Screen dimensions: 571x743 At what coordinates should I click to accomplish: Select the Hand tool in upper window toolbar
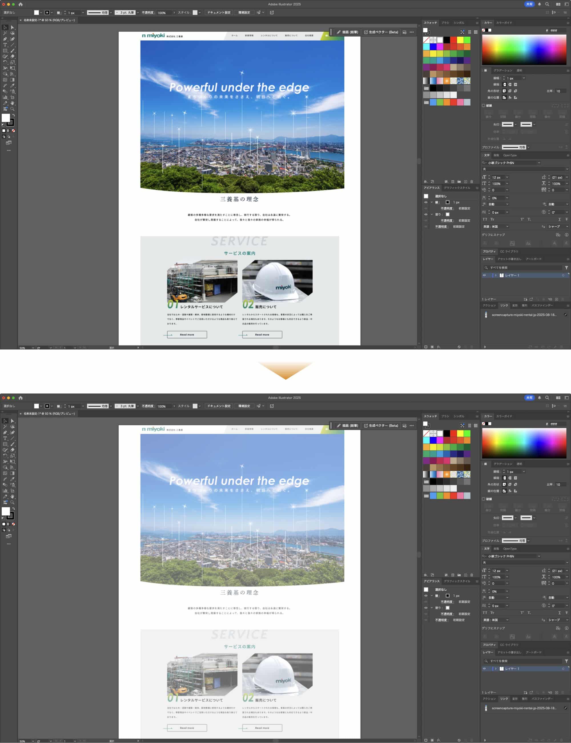click(x=13, y=103)
